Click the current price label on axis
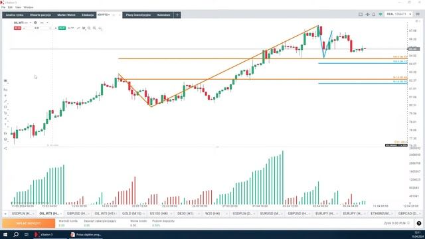The width and height of the screenshot is (425, 239). tap(414, 49)
